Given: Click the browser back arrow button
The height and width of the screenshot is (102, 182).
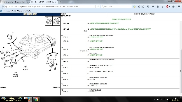Looking at the screenshot, I should (3, 6).
